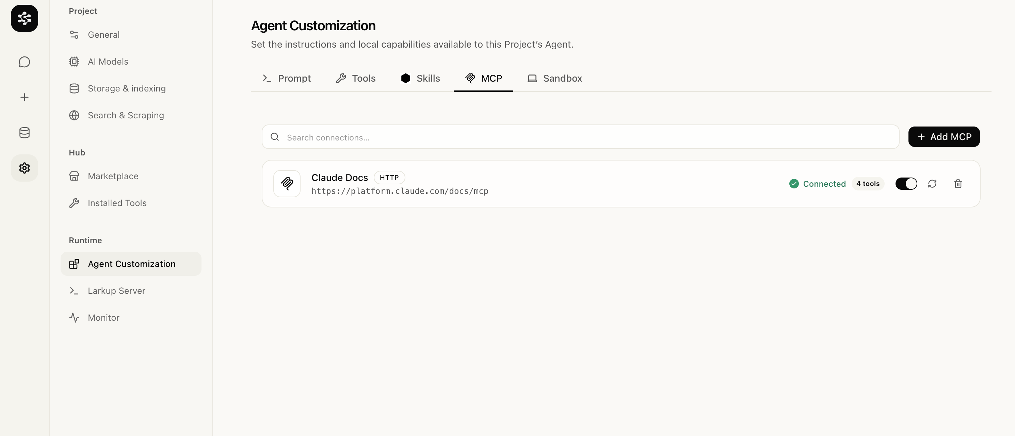The height and width of the screenshot is (436, 1015).
Task: Click the Hub section heading
Action: pos(77,152)
